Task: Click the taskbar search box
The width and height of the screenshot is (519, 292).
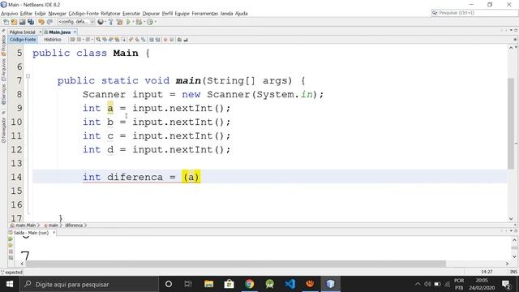Action: 89,284
